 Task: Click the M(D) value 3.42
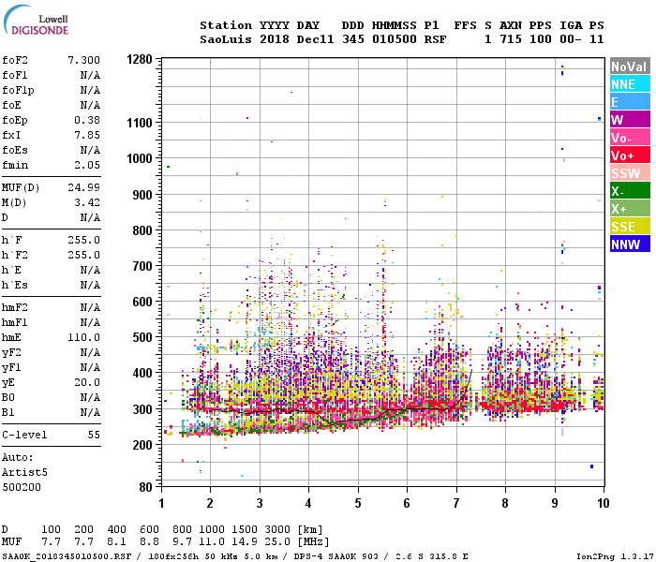click(87, 203)
